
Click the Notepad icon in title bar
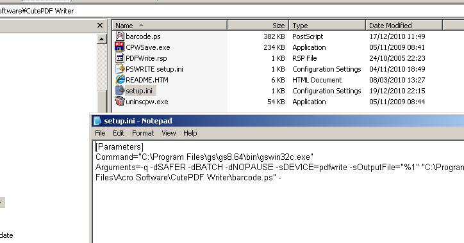click(x=97, y=121)
